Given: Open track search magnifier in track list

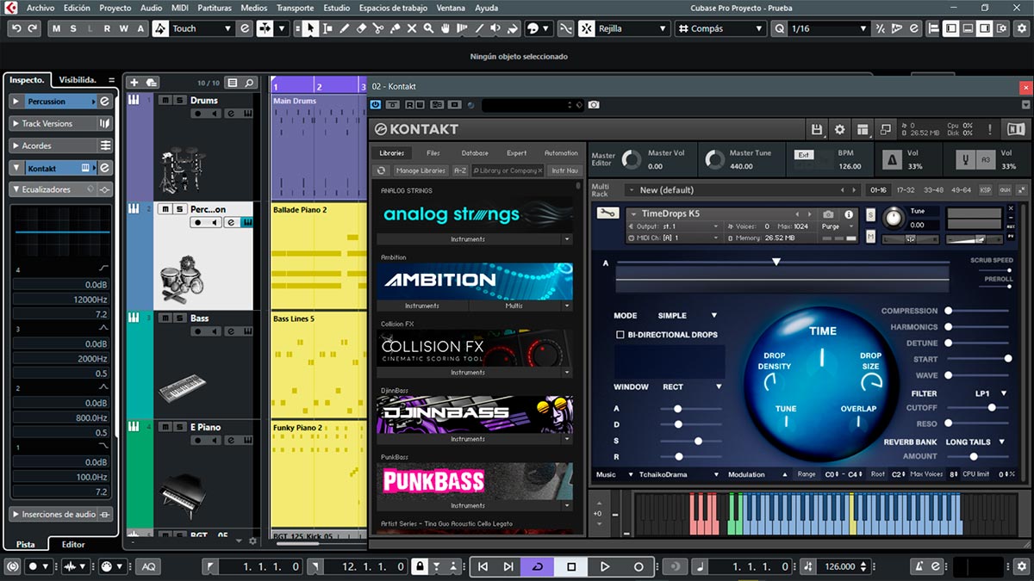Looking at the screenshot, I should 250,83.
